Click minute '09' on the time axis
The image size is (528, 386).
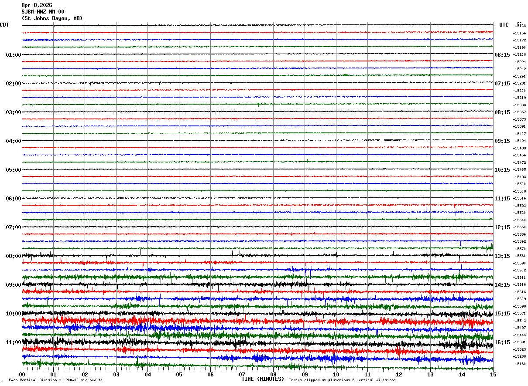point(305,374)
